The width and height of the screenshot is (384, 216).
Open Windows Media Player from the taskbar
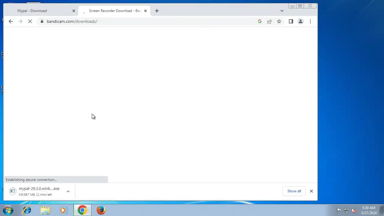[x=64, y=210]
